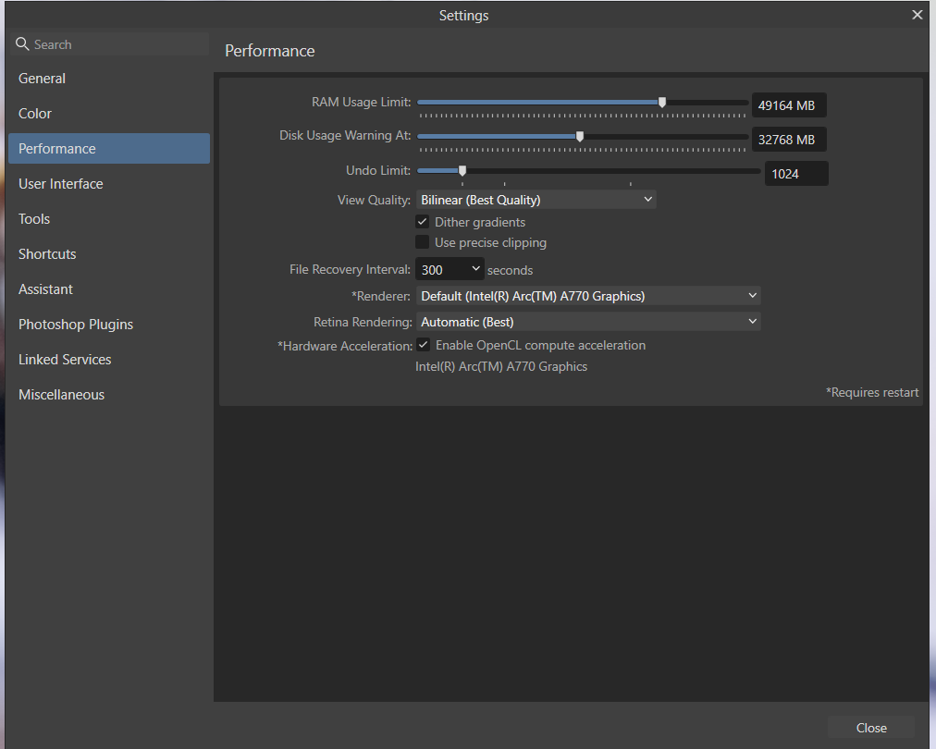Viewport: 936px width, 749px height.
Task: Switch to the Color settings category
Action: 35,114
